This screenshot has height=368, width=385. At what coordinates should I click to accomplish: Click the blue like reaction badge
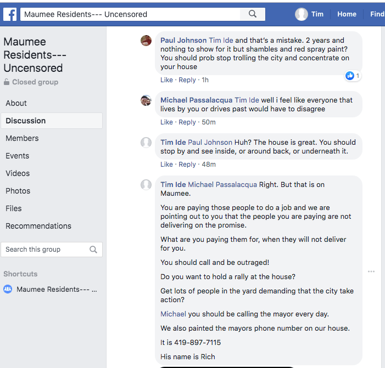pos(350,76)
